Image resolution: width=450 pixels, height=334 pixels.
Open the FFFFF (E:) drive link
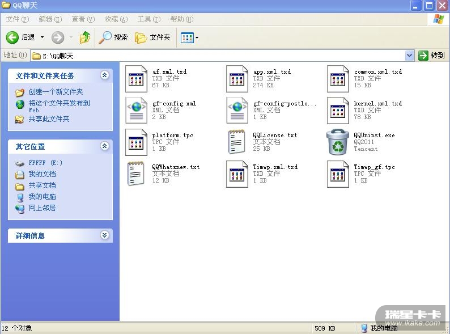coord(45,163)
